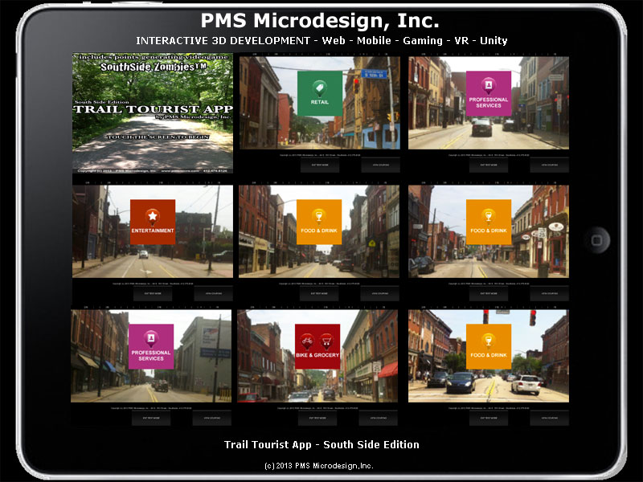Image resolution: width=643 pixels, height=482 pixels.
Task: Click the left dark button under the Retail screenshot
Action: click(320, 165)
